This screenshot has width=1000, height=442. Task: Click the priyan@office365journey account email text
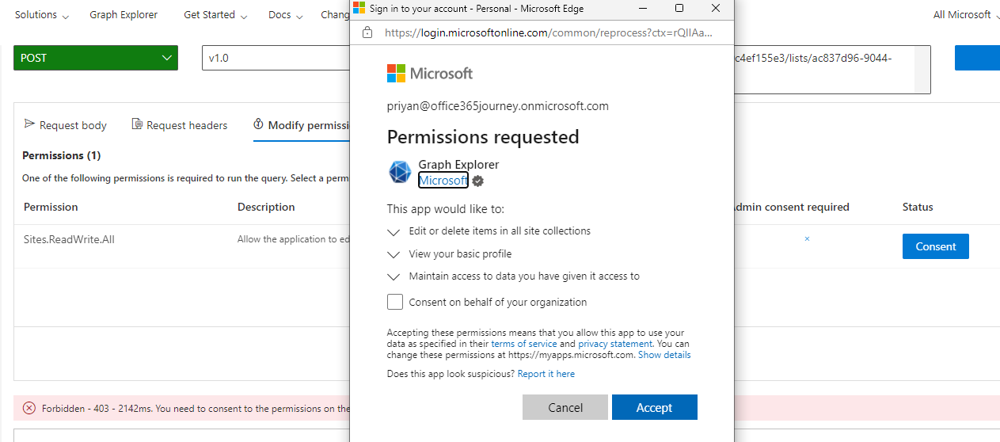click(498, 106)
